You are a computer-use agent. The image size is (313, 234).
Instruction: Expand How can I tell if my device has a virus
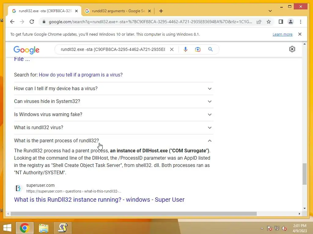pos(113,89)
